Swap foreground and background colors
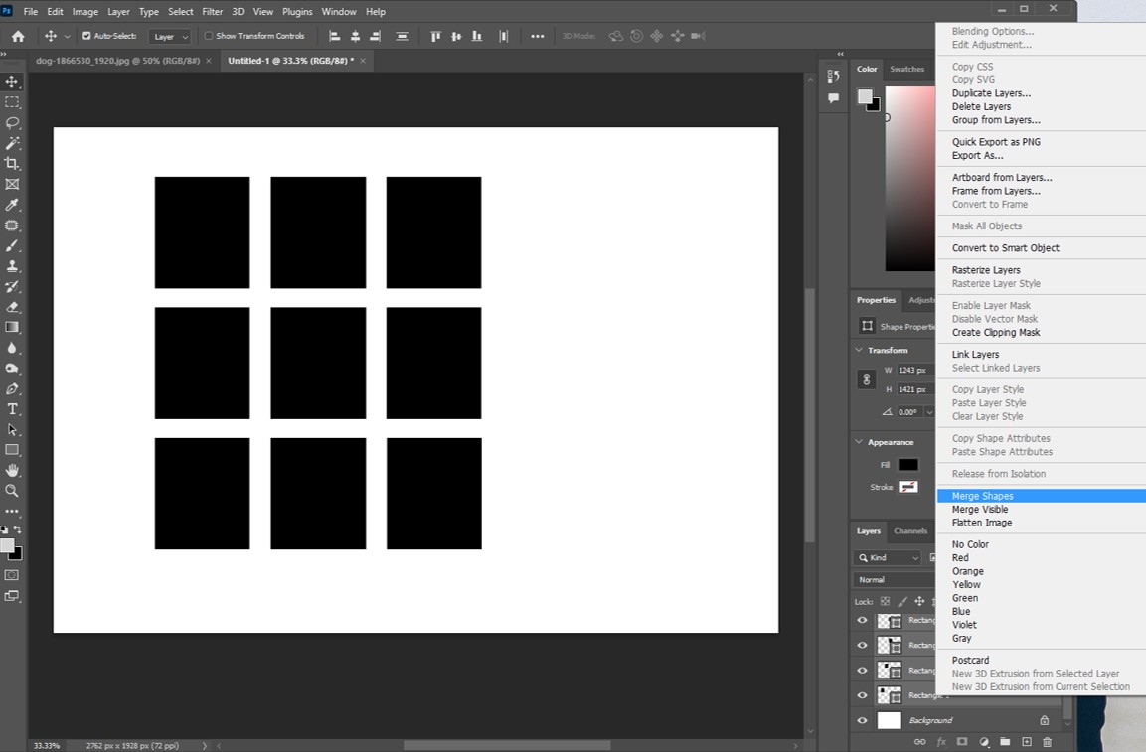Viewport: 1146px width, 752px height. pyautogui.click(x=18, y=529)
